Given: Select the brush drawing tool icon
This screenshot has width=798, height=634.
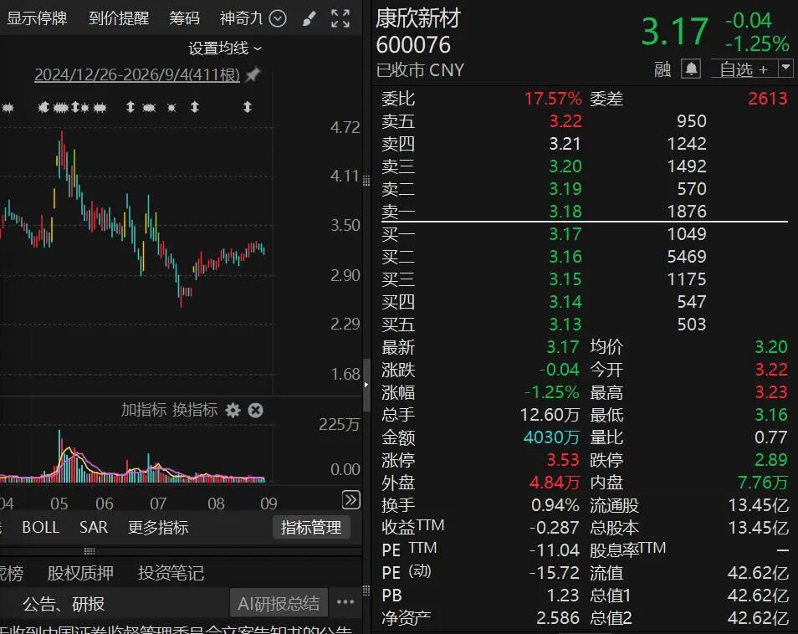Looking at the screenshot, I should tap(309, 19).
